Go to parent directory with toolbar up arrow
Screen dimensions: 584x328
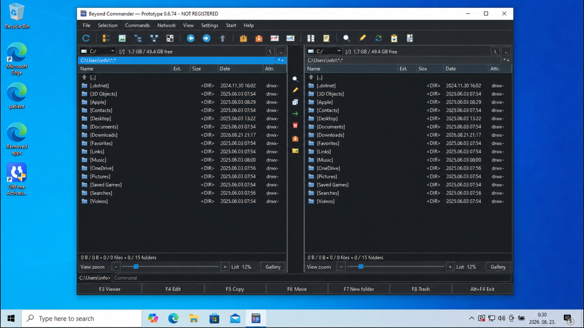pyautogui.click(x=222, y=38)
